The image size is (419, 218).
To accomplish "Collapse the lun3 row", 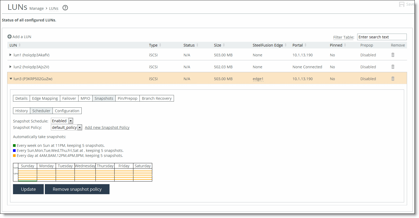I will [x=11, y=79].
